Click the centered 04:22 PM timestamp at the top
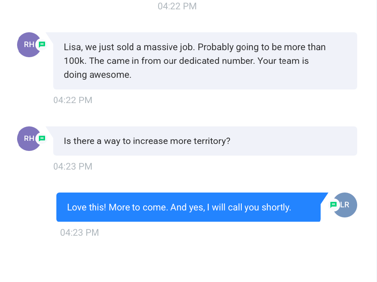Image resolution: width=377 pixels, height=282 pixels. click(x=177, y=6)
